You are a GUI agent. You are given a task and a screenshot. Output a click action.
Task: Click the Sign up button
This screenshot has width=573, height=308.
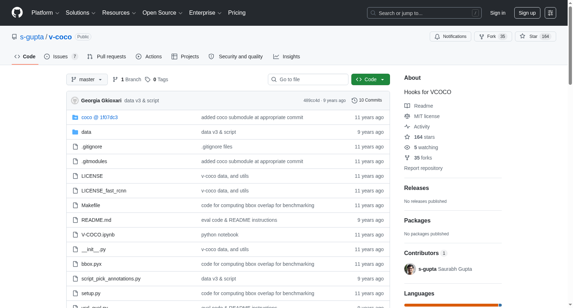pyautogui.click(x=527, y=13)
